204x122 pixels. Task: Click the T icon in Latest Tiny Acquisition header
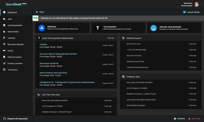[39, 38]
